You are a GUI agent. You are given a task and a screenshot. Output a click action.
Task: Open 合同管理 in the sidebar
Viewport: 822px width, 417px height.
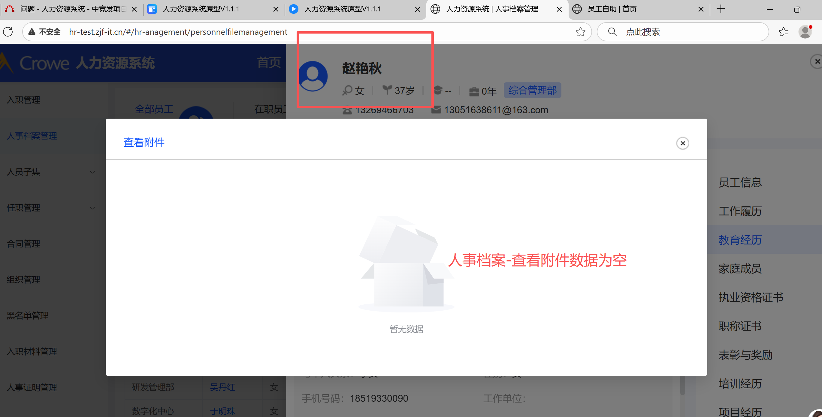[24, 244]
